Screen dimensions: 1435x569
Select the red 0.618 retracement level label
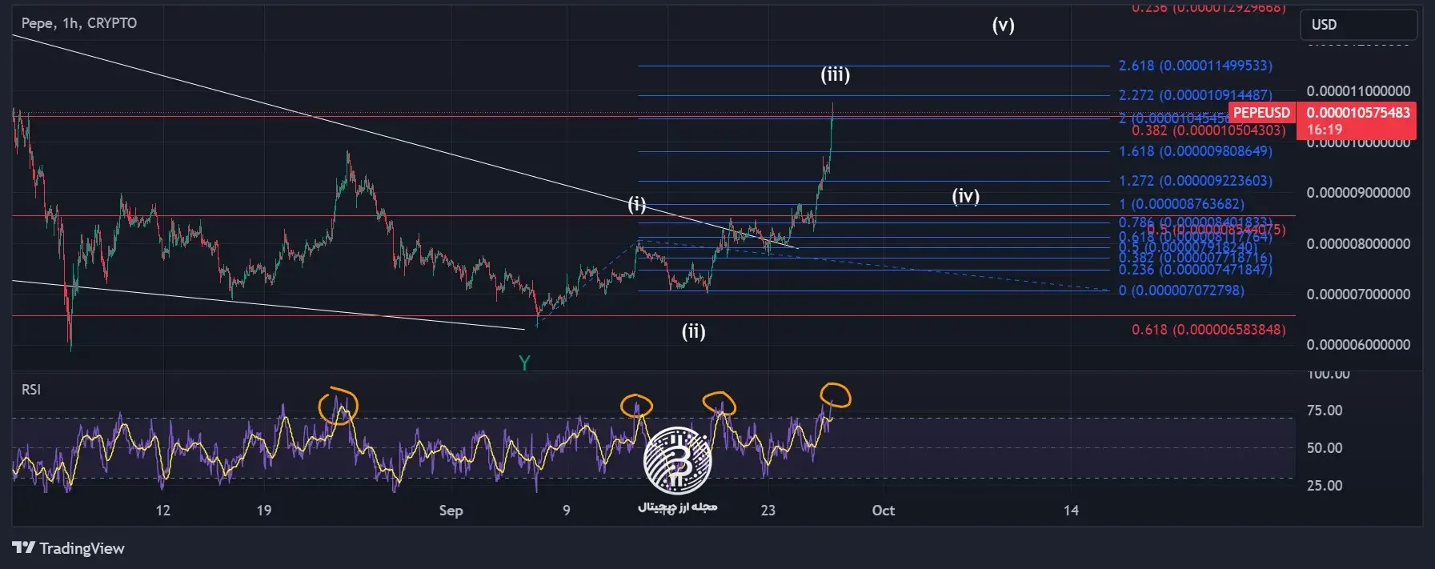click(x=1208, y=330)
